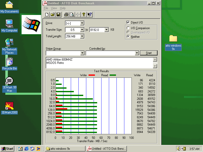
Task: Click the Windows logo image on desktop
Action: point(31,25)
